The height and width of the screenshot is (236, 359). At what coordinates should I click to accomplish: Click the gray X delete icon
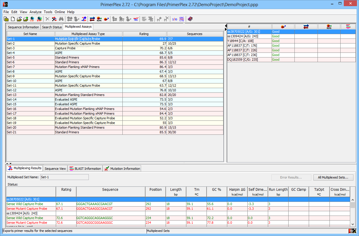point(47,19)
